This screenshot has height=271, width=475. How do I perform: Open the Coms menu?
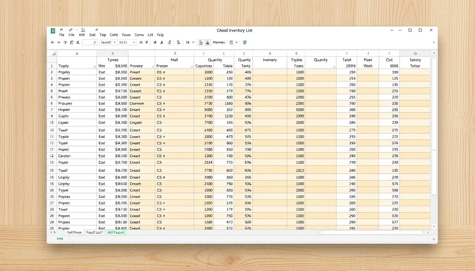click(x=139, y=35)
